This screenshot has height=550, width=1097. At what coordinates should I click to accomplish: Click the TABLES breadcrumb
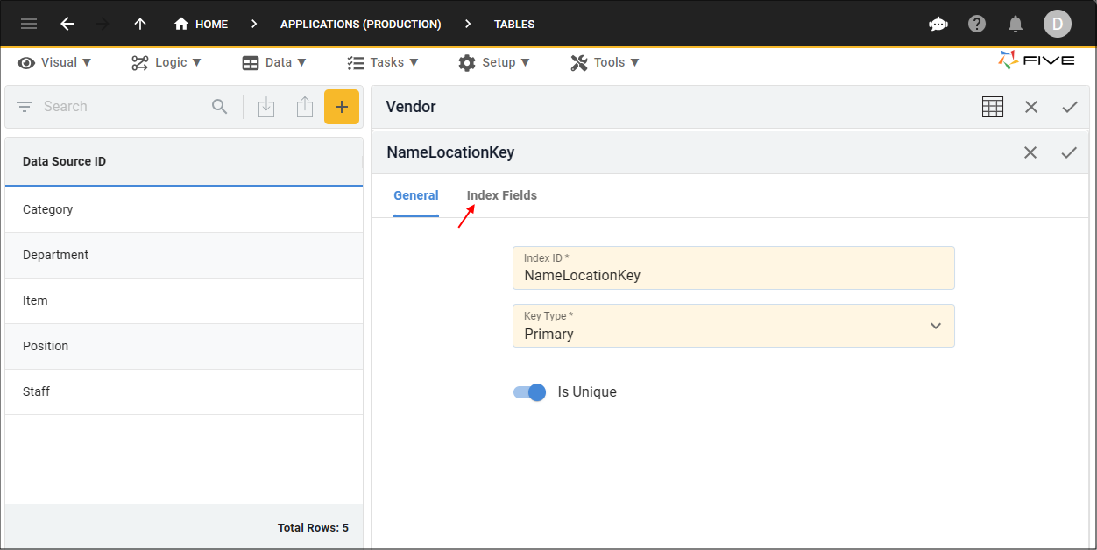(514, 24)
